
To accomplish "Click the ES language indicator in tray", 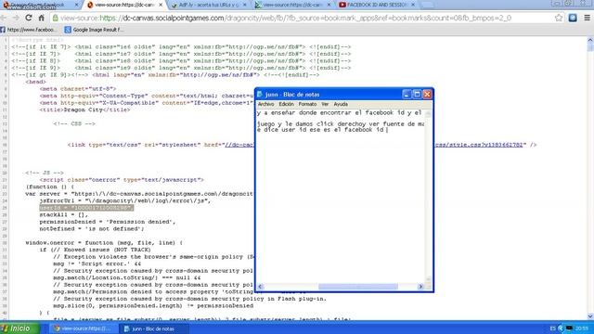I will 552,328.
